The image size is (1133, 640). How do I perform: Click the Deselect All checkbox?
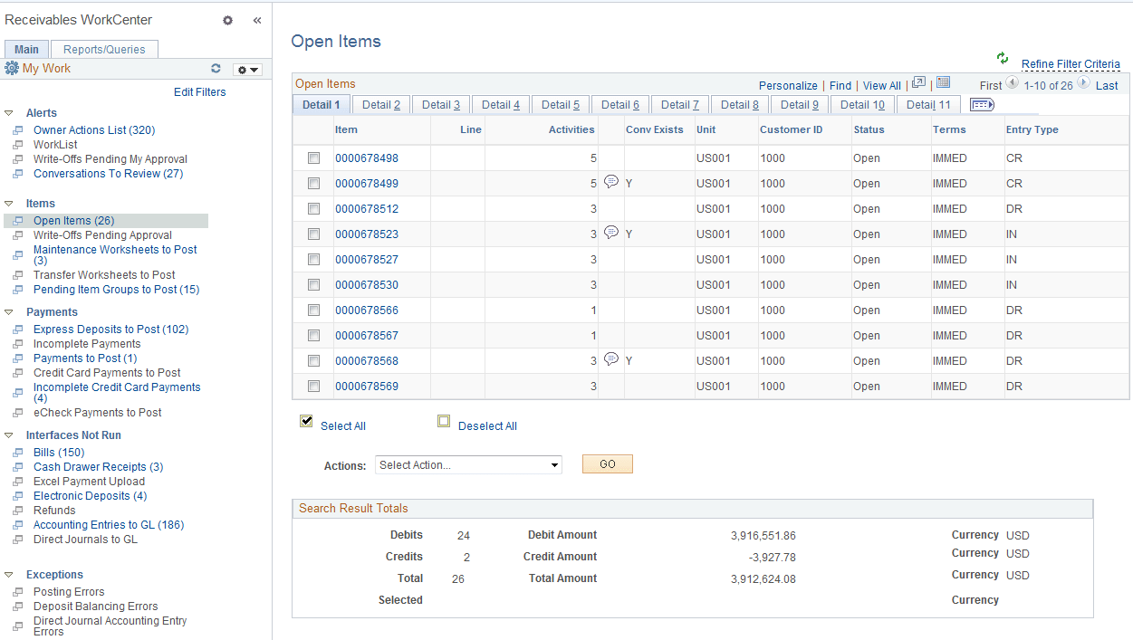tap(444, 420)
